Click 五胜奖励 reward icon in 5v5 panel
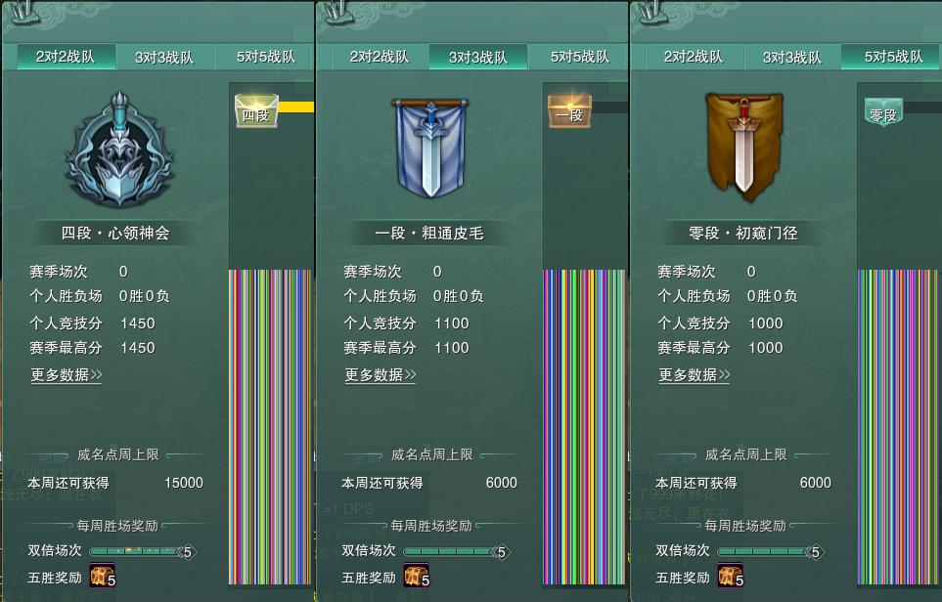This screenshot has width=942, height=602. tap(731, 576)
